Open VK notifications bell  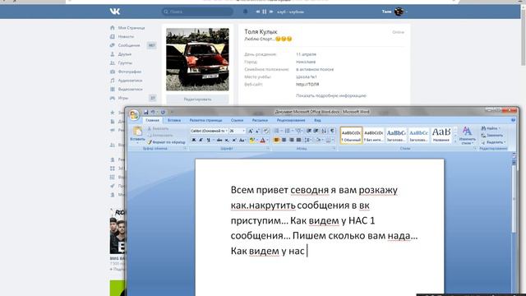pos(245,12)
